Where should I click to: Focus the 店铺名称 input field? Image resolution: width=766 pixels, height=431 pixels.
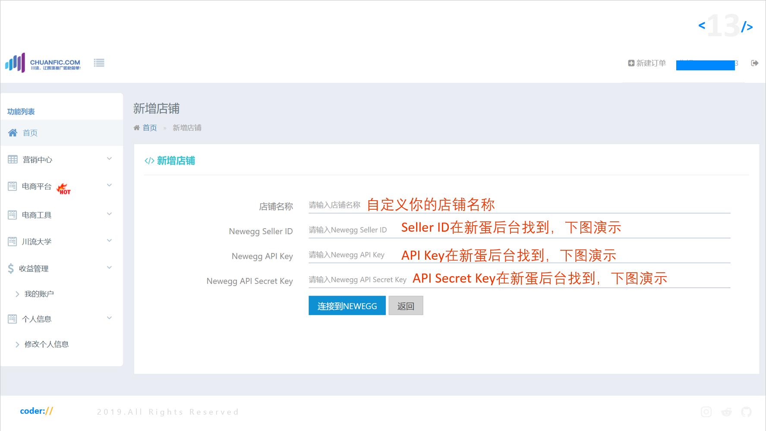[519, 205]
